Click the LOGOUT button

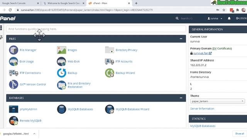(242, 19)
